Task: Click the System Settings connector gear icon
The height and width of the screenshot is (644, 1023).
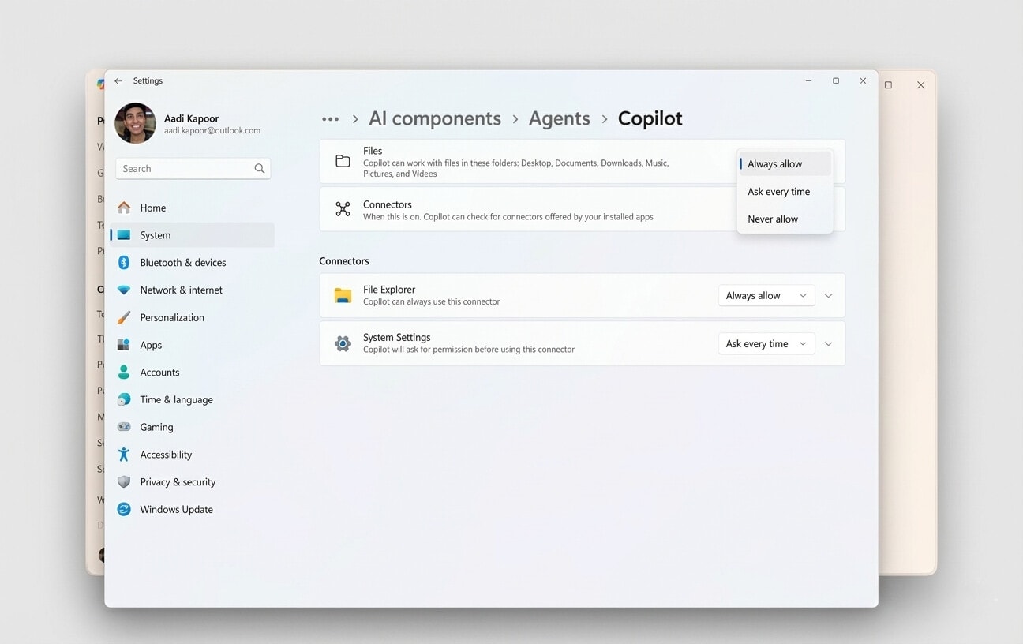Action: click(x=342, y=343)
